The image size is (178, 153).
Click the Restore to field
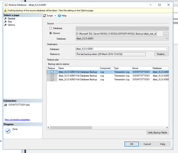pos(111,54)
